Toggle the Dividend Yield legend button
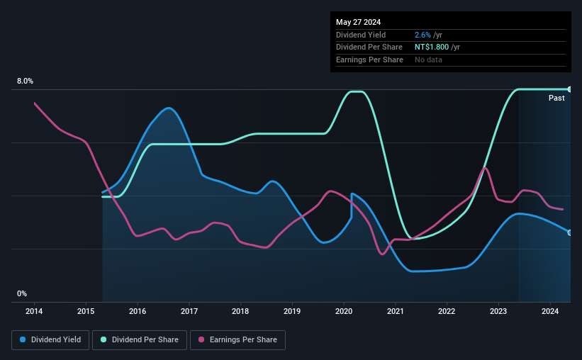Viewport: 582px width, 360px height. (50, 340)
